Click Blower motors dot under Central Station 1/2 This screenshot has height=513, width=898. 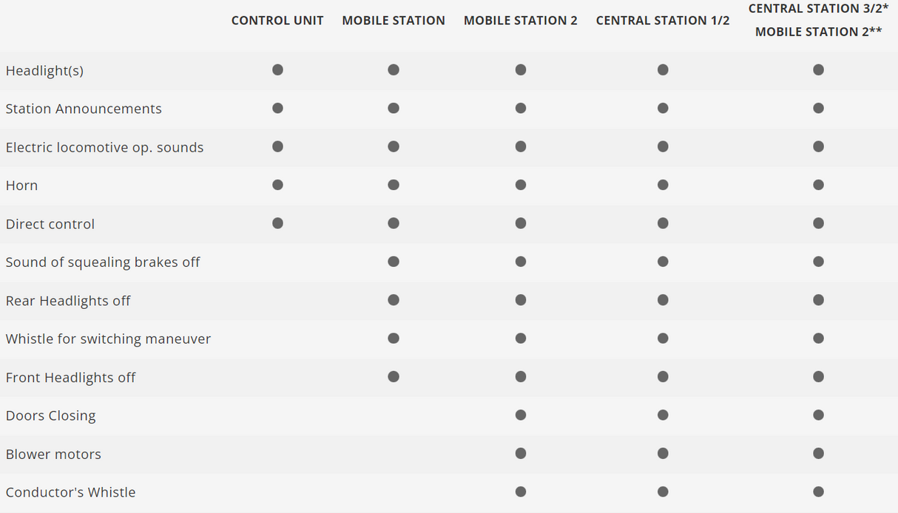click(663, 454)
